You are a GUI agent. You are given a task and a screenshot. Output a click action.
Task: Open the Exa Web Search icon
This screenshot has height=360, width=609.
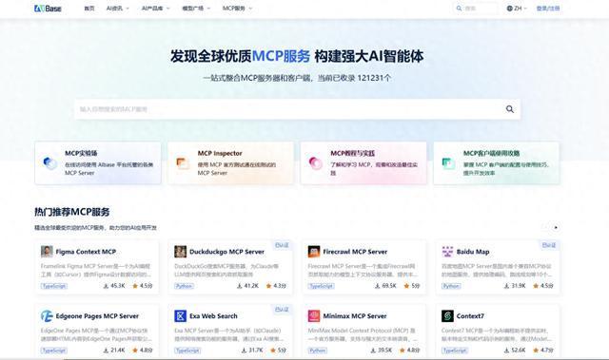(180, 315)
